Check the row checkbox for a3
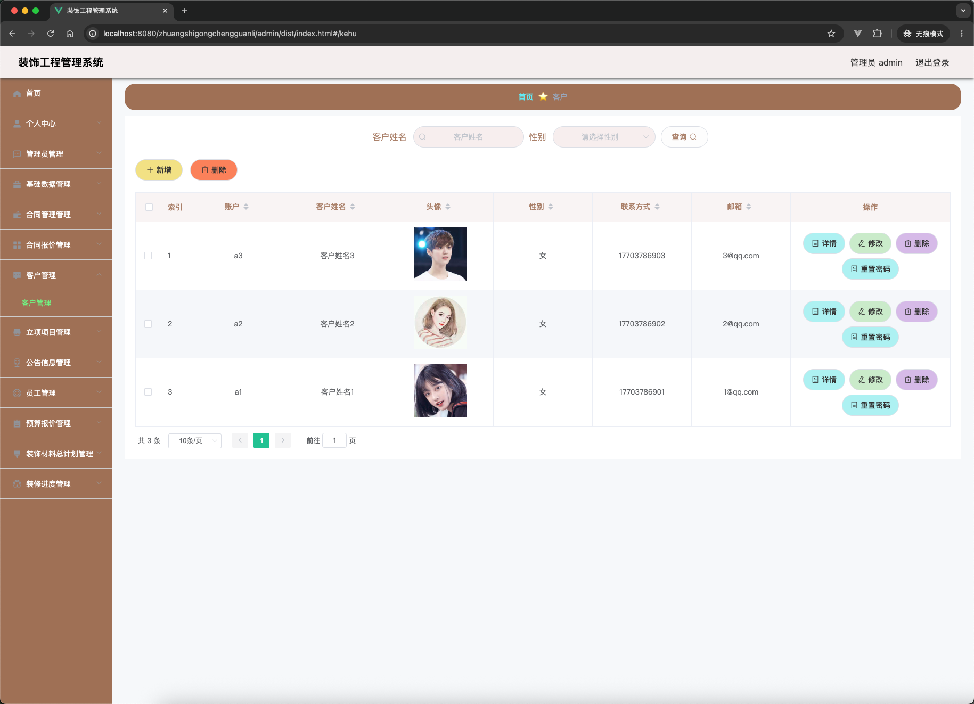 pyautogui.click(x=148, y=256)
